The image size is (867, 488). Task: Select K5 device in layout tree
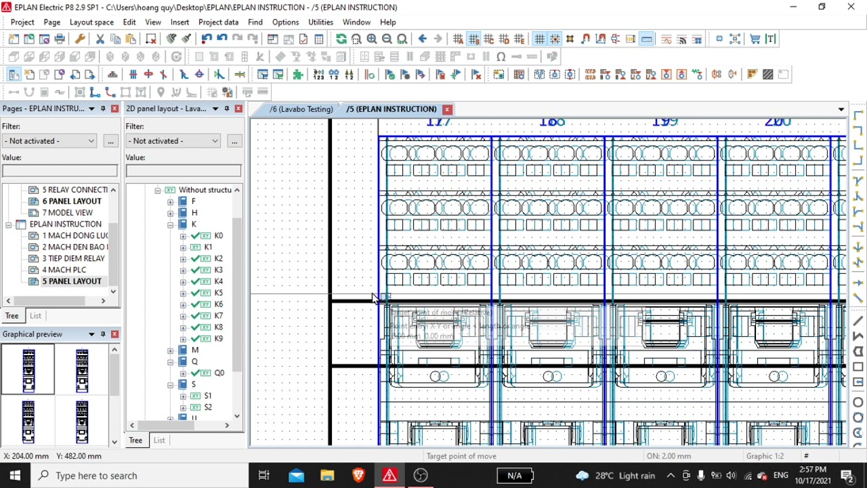pyautogui.click(x=218, y=293)
